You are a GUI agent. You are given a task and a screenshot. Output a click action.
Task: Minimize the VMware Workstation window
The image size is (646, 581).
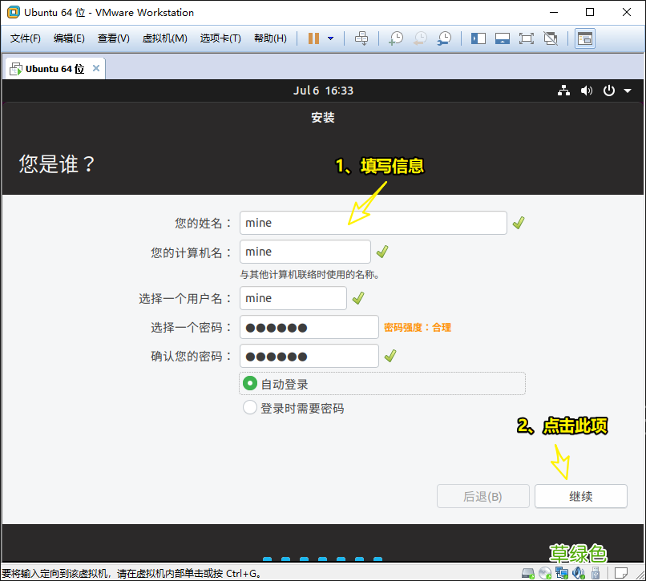click(554, 12)
